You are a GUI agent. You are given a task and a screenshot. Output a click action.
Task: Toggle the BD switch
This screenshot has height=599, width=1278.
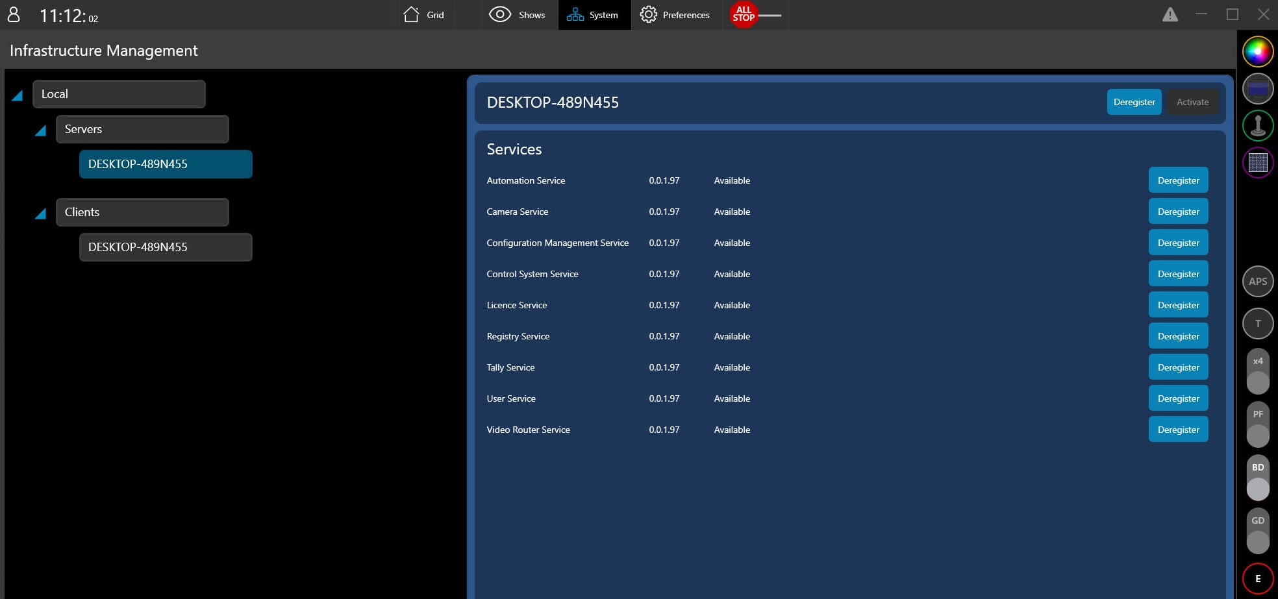pyautogui.click(x=1257, y=478)
